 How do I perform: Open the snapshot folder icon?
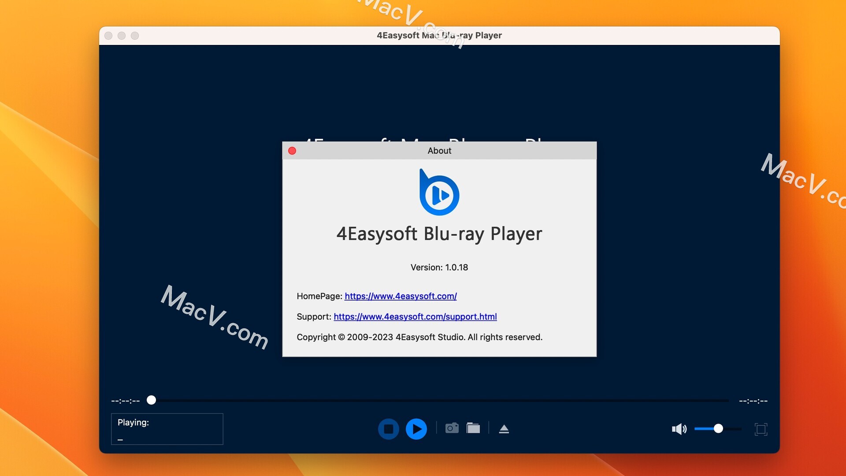pyautogui.click(x=473, y=428)
